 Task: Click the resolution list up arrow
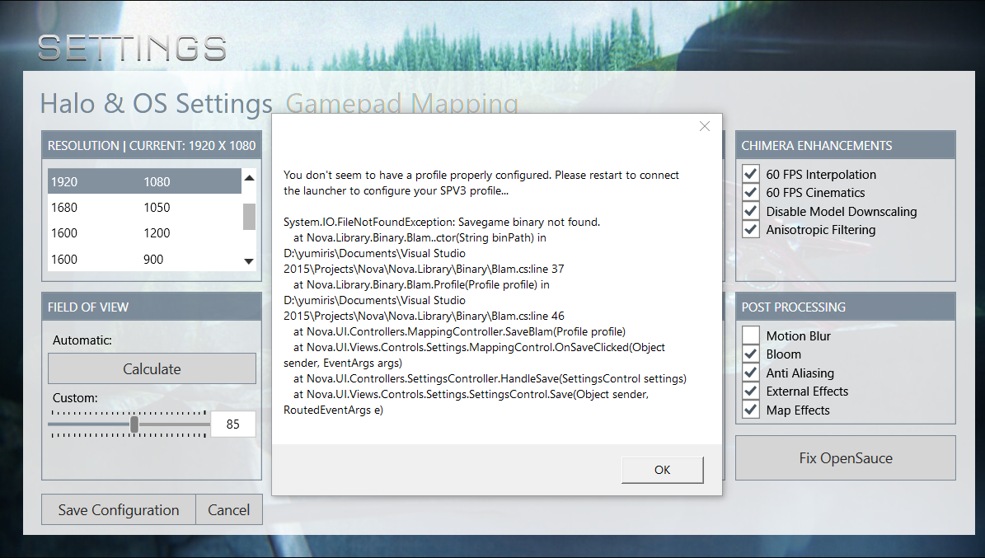pos(249,178)
